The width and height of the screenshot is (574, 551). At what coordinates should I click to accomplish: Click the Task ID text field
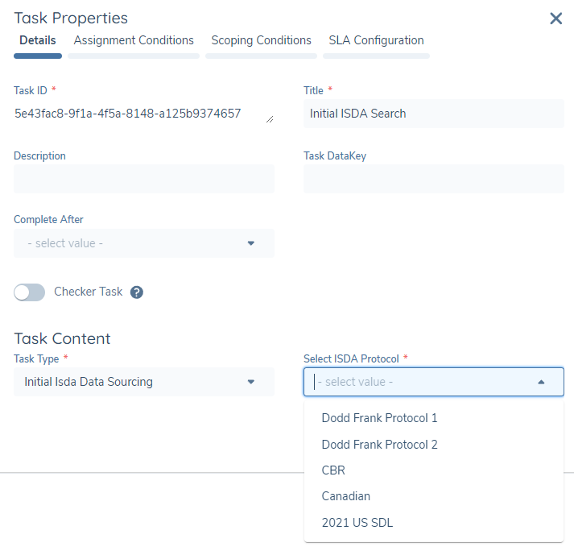(x=137, y=114)
